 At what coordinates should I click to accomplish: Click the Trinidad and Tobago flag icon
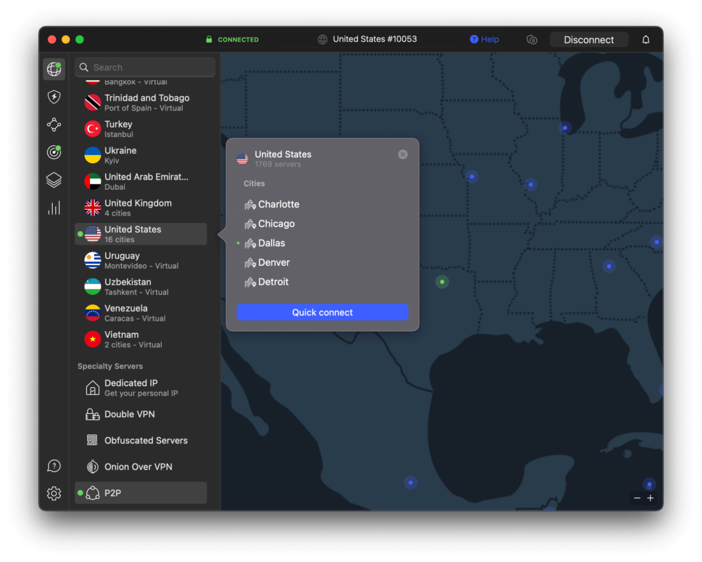pos(93,103)
